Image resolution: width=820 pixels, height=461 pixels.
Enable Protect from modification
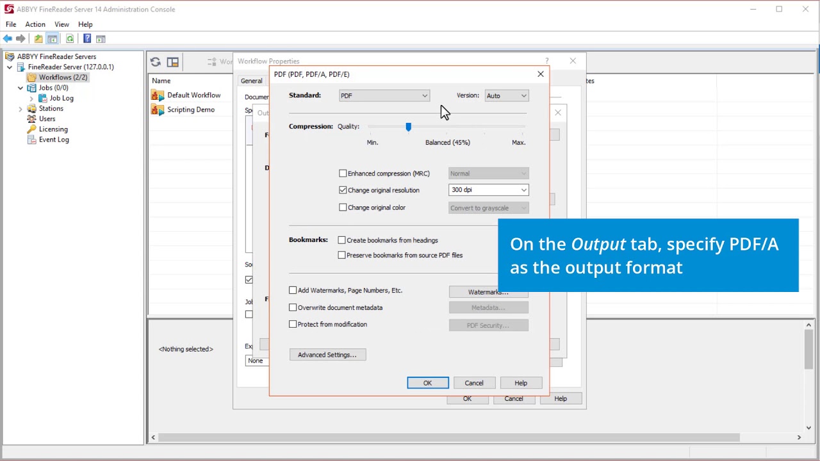coord(293,324)
